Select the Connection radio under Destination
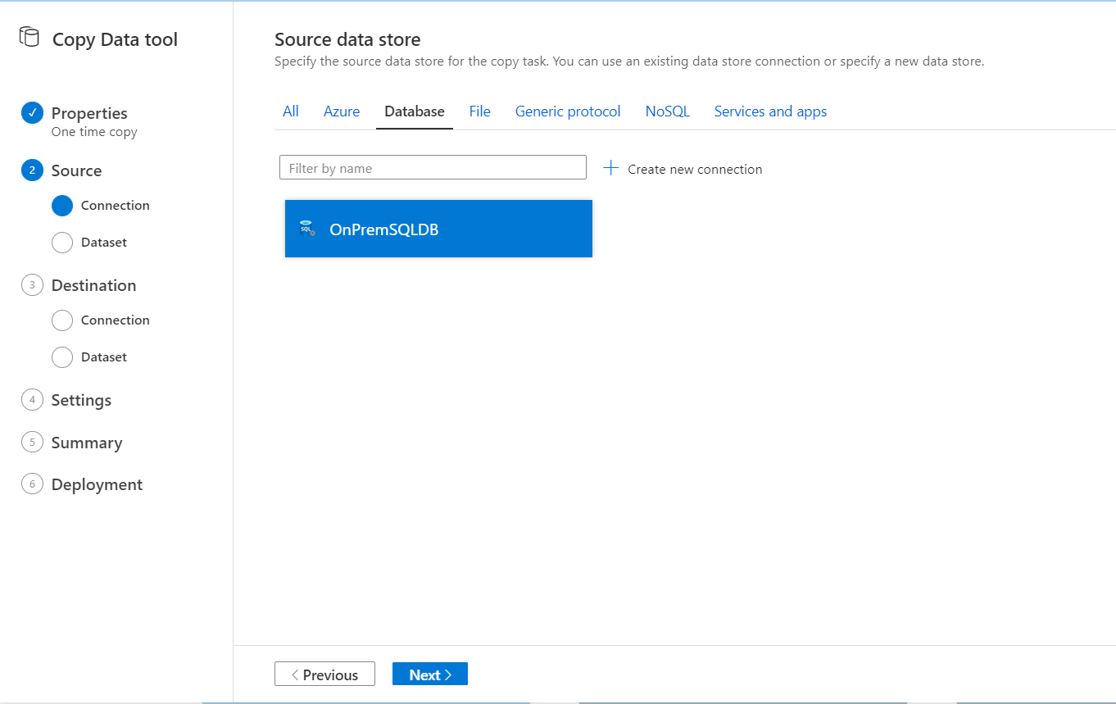The width and height of the screenshot is (1116, 704). click(x=61, y=320)
